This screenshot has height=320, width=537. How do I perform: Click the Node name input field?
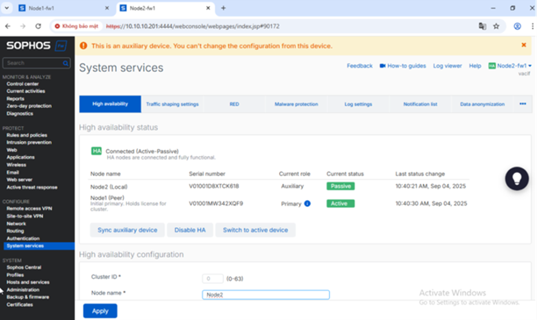tap(265, 295)
